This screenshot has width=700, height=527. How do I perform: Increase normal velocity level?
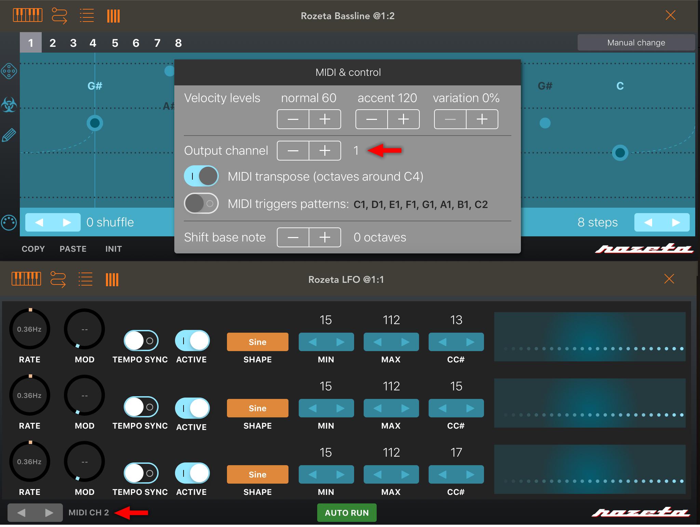[x=325, y=119]
